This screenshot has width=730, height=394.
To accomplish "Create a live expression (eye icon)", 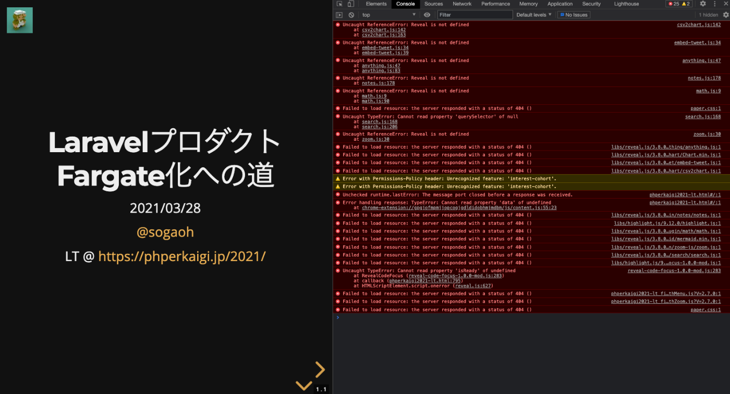I will pos(427,15).
